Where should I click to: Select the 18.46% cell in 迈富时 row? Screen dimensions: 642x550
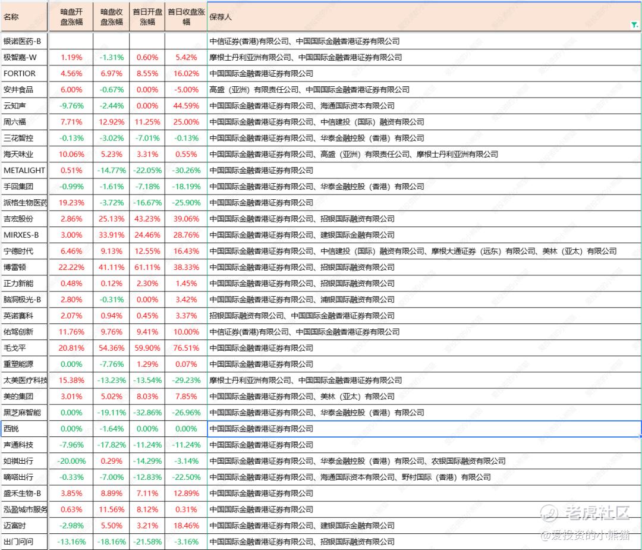click(186, 526)
